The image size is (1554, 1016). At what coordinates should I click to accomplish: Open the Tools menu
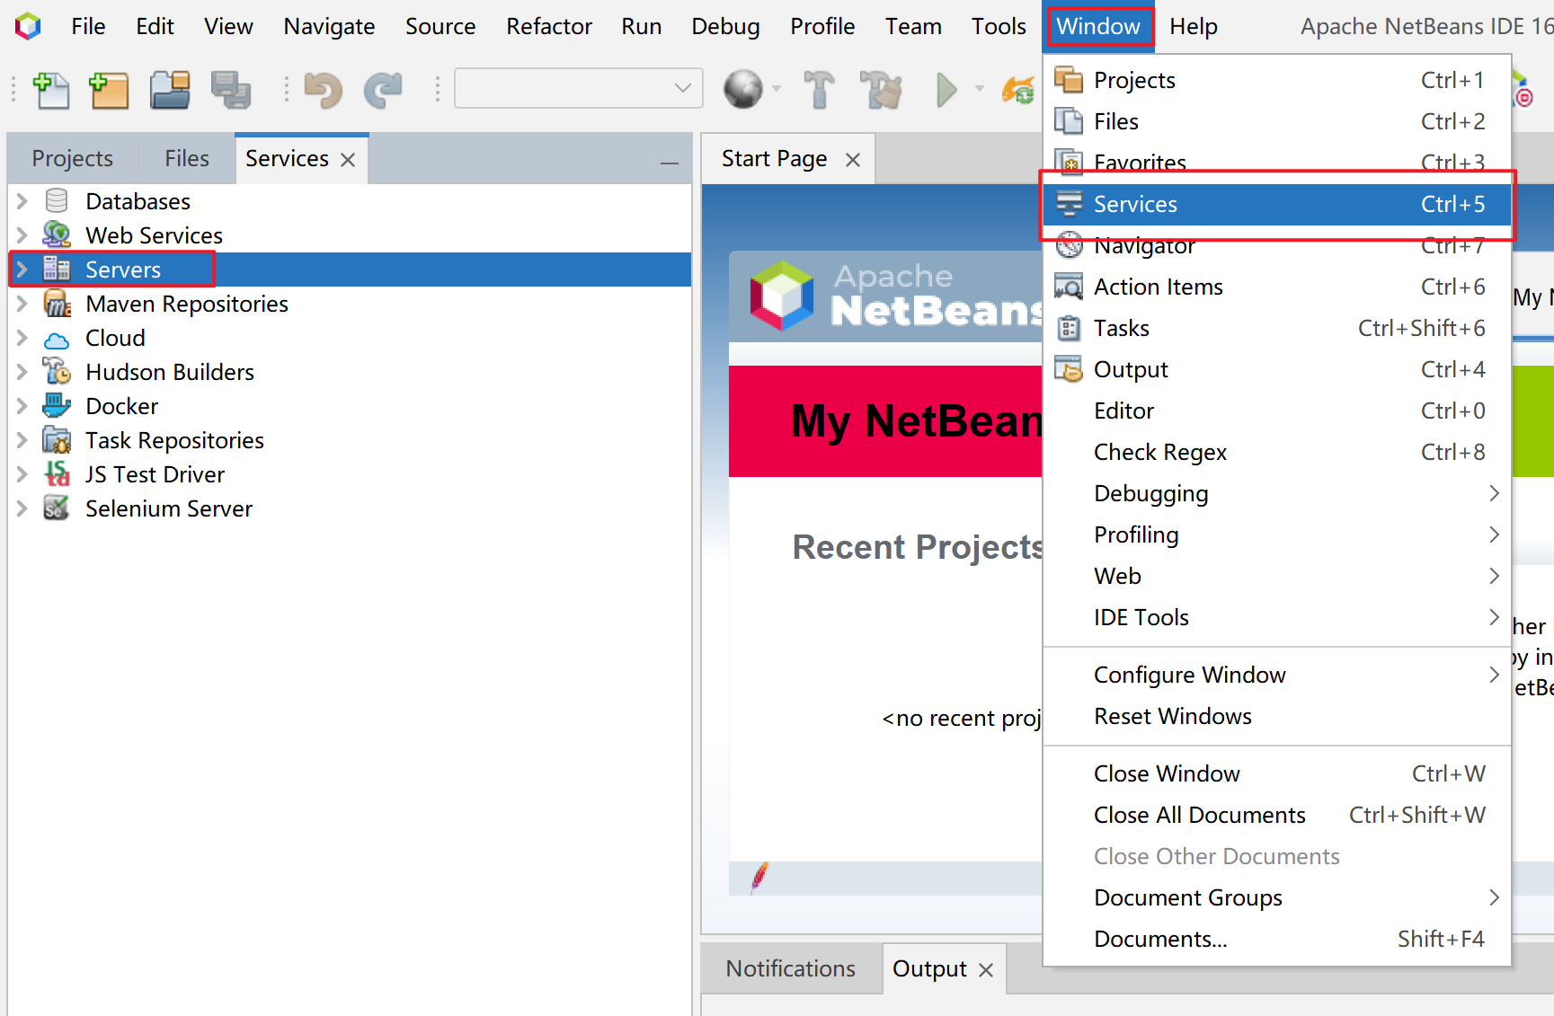point(999,27)
